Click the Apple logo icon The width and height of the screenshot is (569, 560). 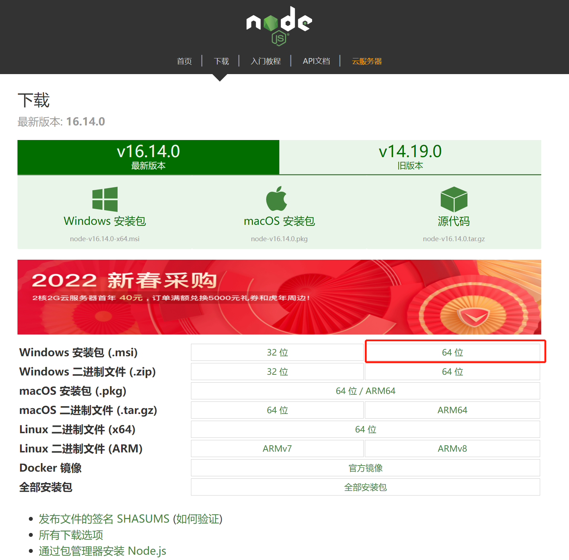point(276,198)
